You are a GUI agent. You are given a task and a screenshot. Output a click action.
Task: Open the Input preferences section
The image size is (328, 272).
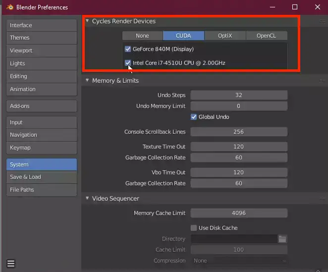42,122
